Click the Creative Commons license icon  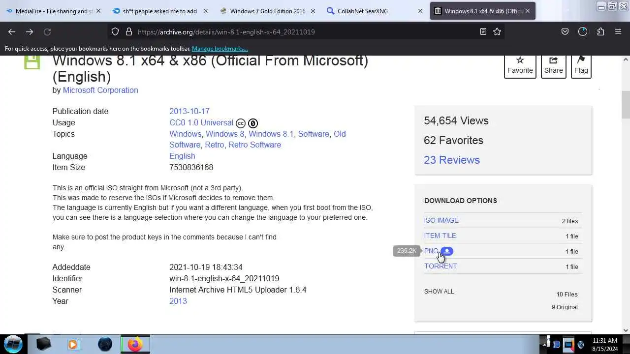241,123
